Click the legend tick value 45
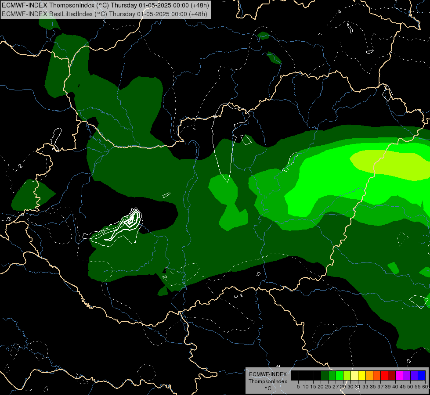 (x=403, y=387)
